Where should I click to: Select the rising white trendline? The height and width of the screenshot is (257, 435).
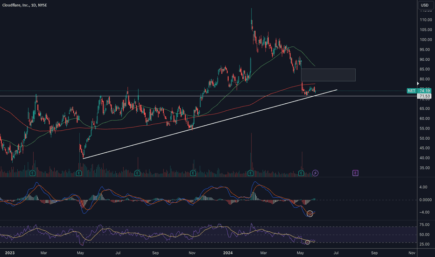(x=210, y=124)
